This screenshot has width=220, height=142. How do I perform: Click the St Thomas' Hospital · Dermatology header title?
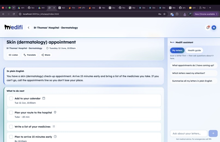tap(56, 28)
